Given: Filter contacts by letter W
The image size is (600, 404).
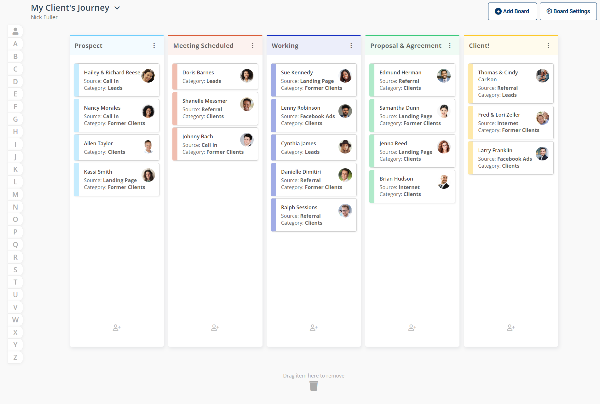Looking at the screenshot, I should tap(15, 320).
